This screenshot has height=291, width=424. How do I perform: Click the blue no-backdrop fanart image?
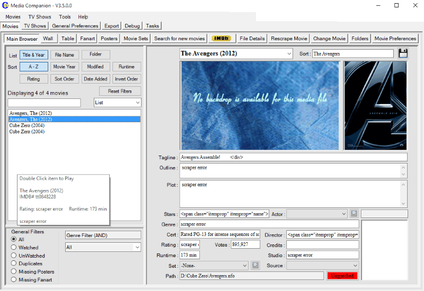point(260,105)
